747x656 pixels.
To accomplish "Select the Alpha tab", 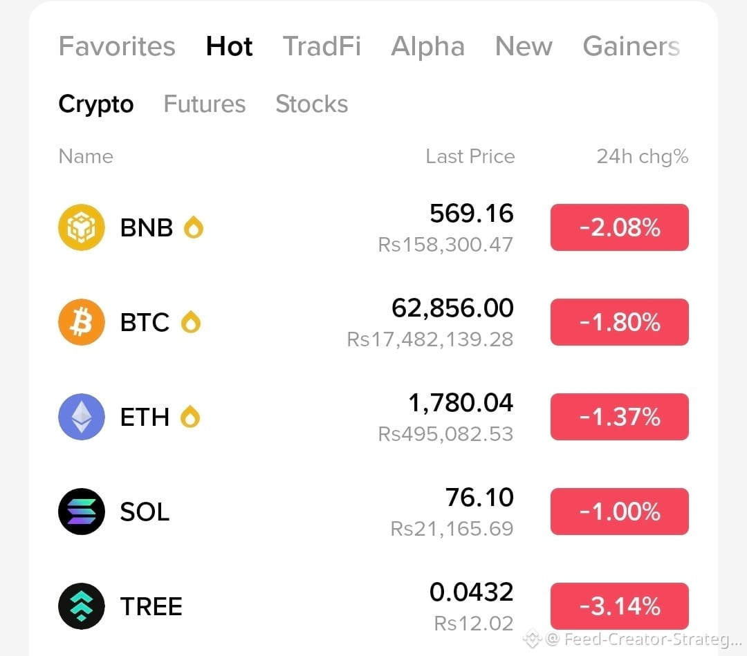I will [x=428, y=46].
